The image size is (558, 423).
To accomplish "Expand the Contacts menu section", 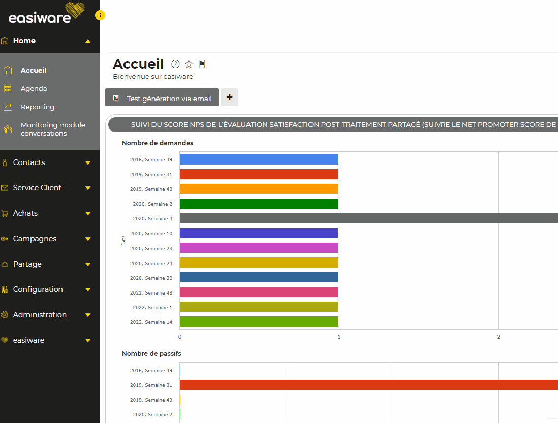I will pos(88,163).
